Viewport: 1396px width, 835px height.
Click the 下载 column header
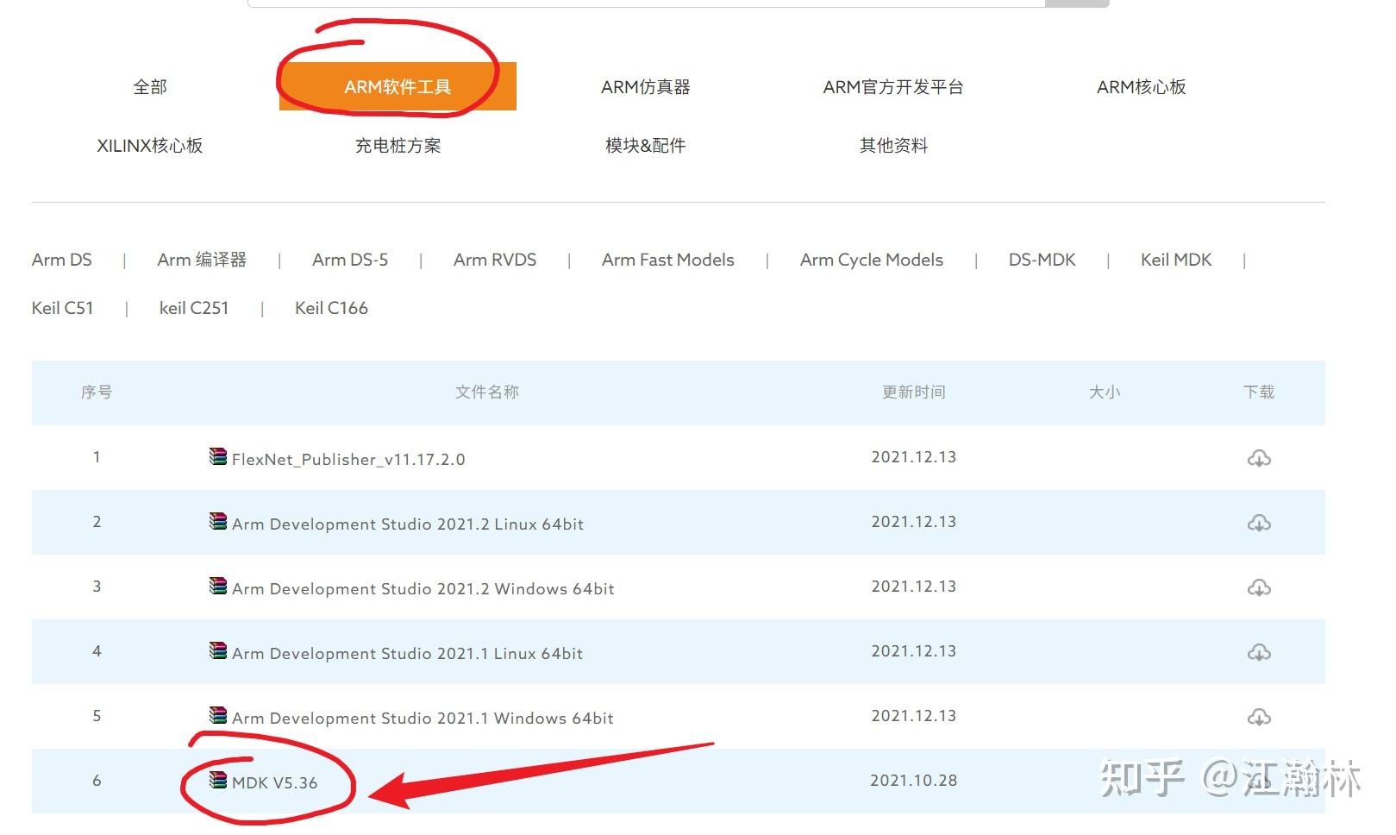pyautogui.click(x=1259, y=392)
